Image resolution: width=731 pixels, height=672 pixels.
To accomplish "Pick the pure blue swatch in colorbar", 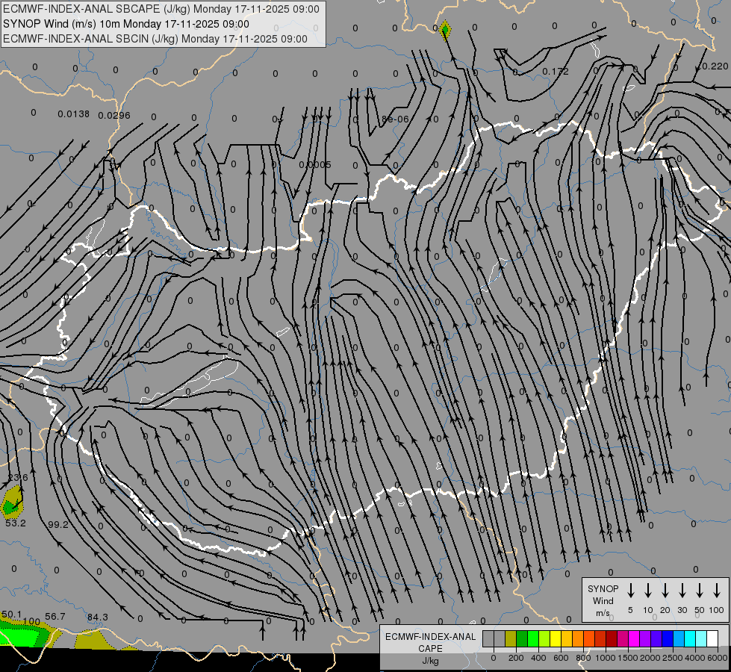I will coord(667,638).
